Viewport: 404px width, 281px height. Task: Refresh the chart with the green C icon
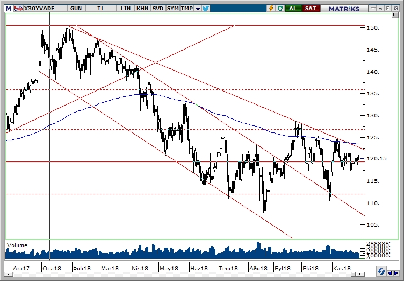[x=280, y=9]
